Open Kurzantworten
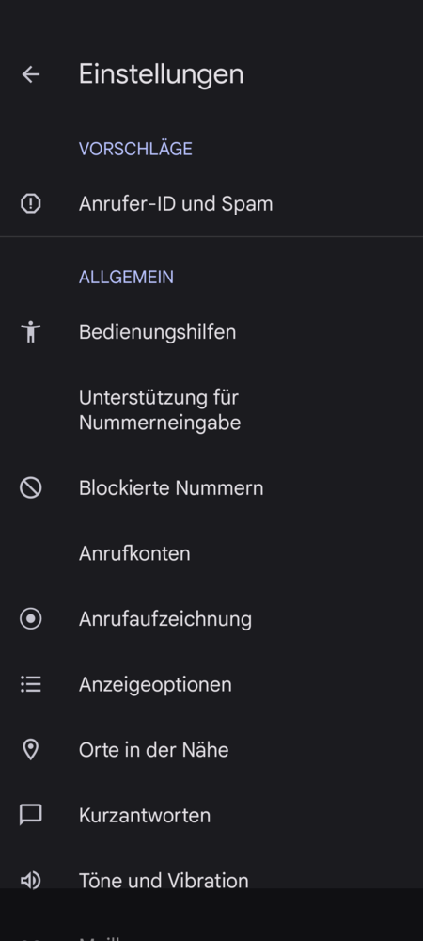Image resolution: width=423 pixels, height=941 pixels. pos(211,815)
